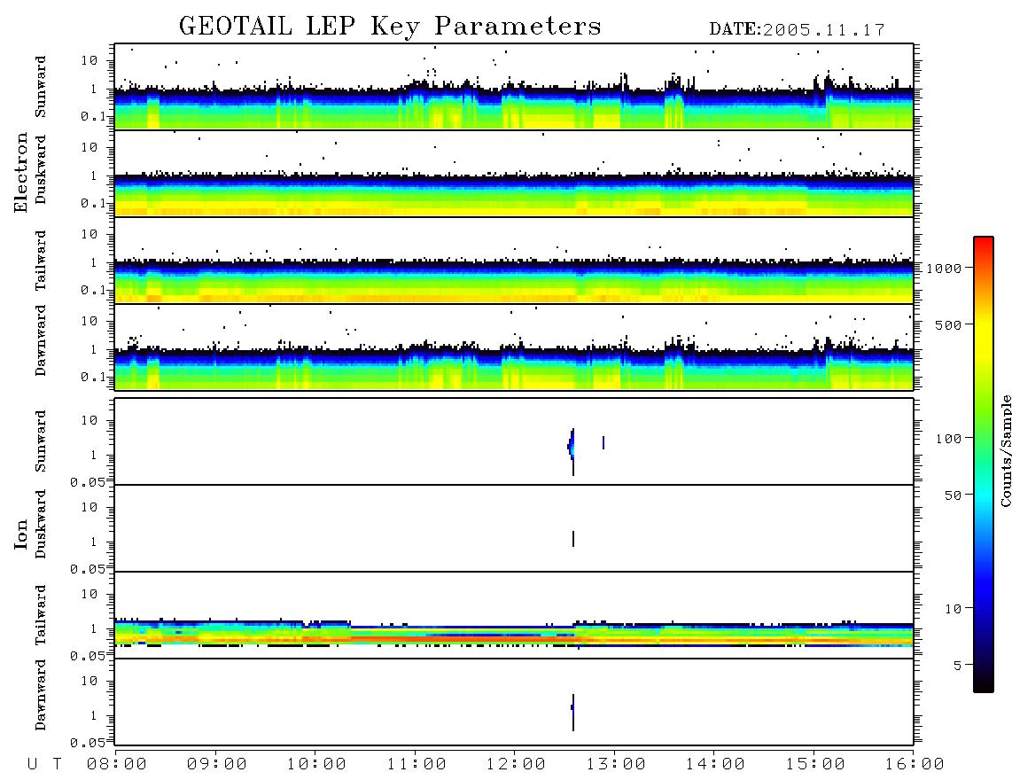The width and height of the screenshot is (1012, 780).
Task: Click the U T axis label
Action: [x=44, y=764]
